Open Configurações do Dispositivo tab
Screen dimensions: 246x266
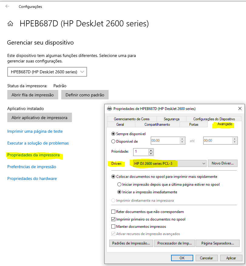coord(214,119)
